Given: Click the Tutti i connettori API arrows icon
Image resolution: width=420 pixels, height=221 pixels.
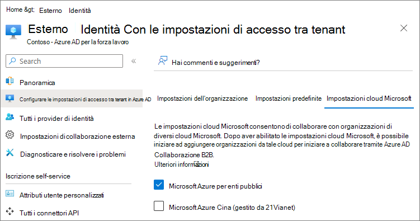Looking at the screenshot, I should click(10, 211).
